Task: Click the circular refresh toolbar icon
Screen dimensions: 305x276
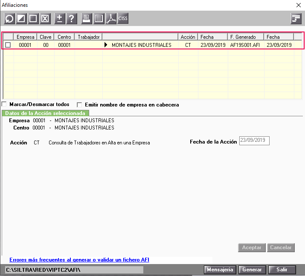Action: pyautogui.click(x=9, y=19)
